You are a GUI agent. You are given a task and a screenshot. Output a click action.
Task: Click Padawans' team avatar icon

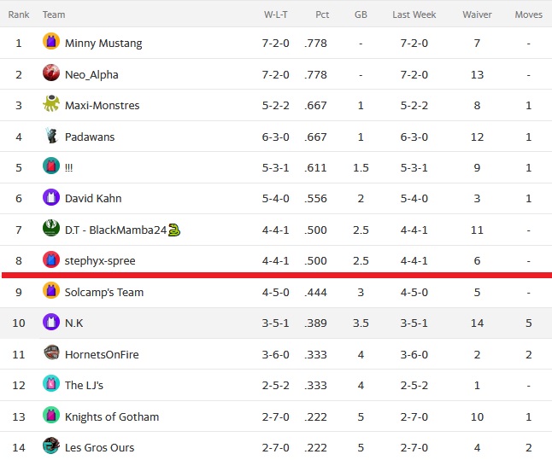(51, 135)
